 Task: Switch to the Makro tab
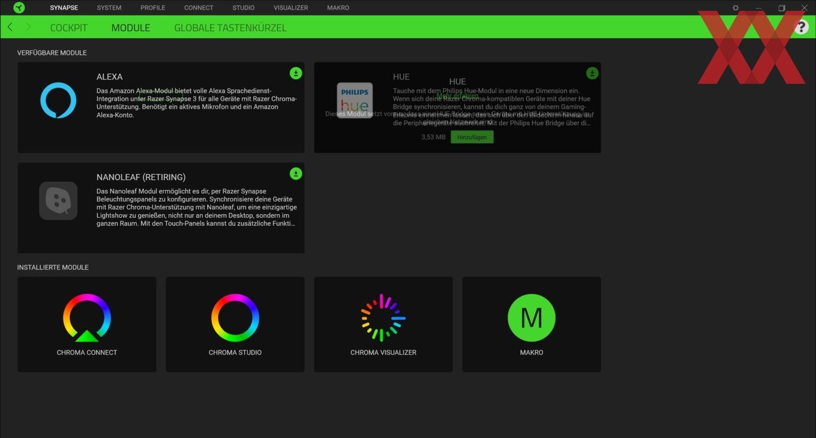point(338,8)
